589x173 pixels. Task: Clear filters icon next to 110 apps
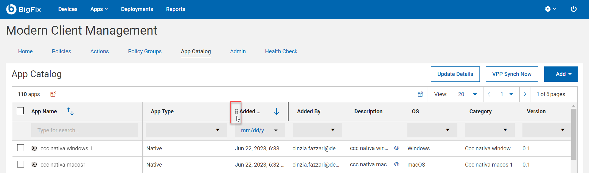[x=53, y=94]
